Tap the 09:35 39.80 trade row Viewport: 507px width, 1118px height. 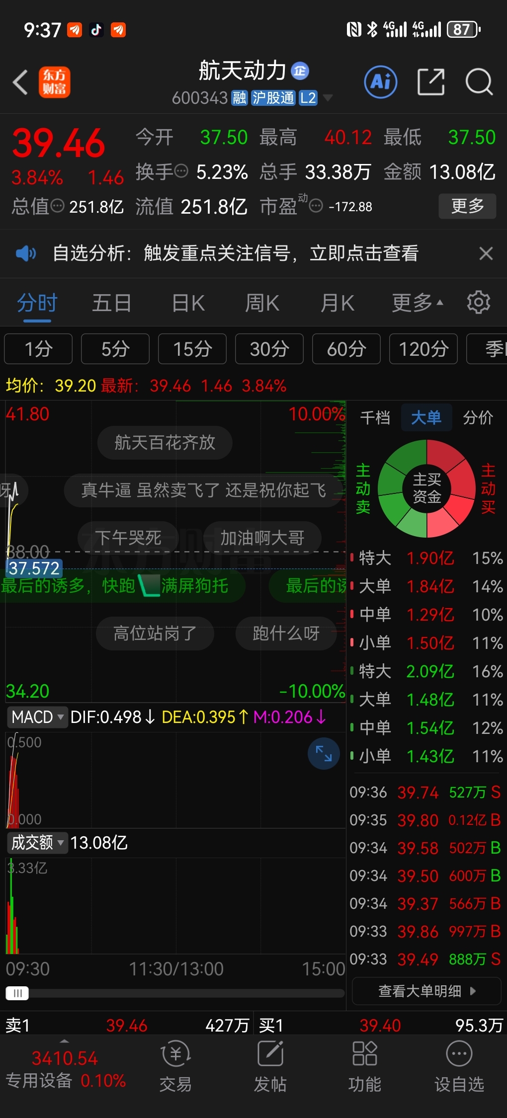tap(425, 820)
